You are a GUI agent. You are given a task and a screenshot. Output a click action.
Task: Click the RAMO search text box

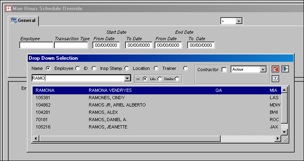78,78
